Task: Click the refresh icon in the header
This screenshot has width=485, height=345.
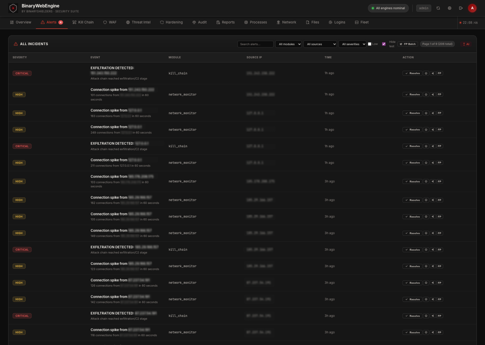Action: point(438,8)
